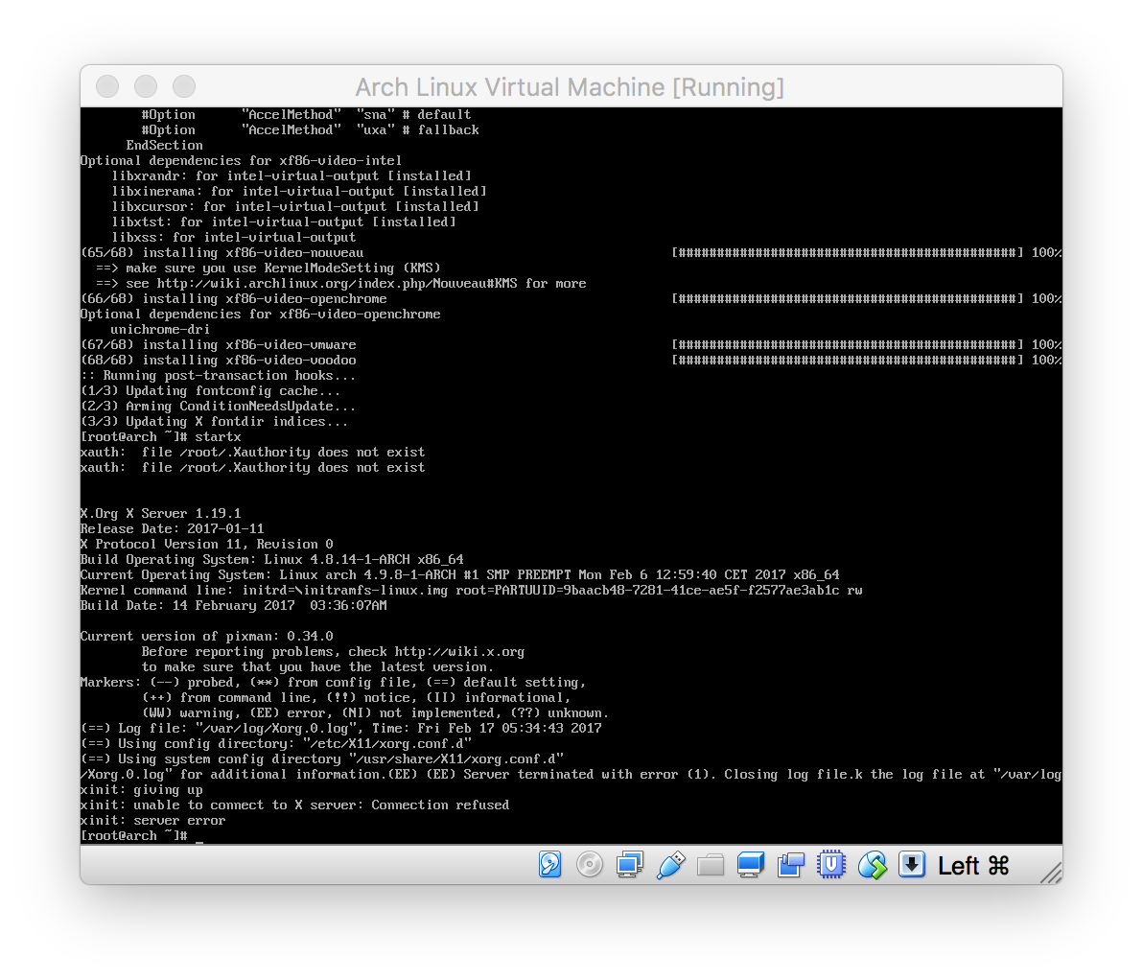Click 'libxtst' optional dependency line

284,222
